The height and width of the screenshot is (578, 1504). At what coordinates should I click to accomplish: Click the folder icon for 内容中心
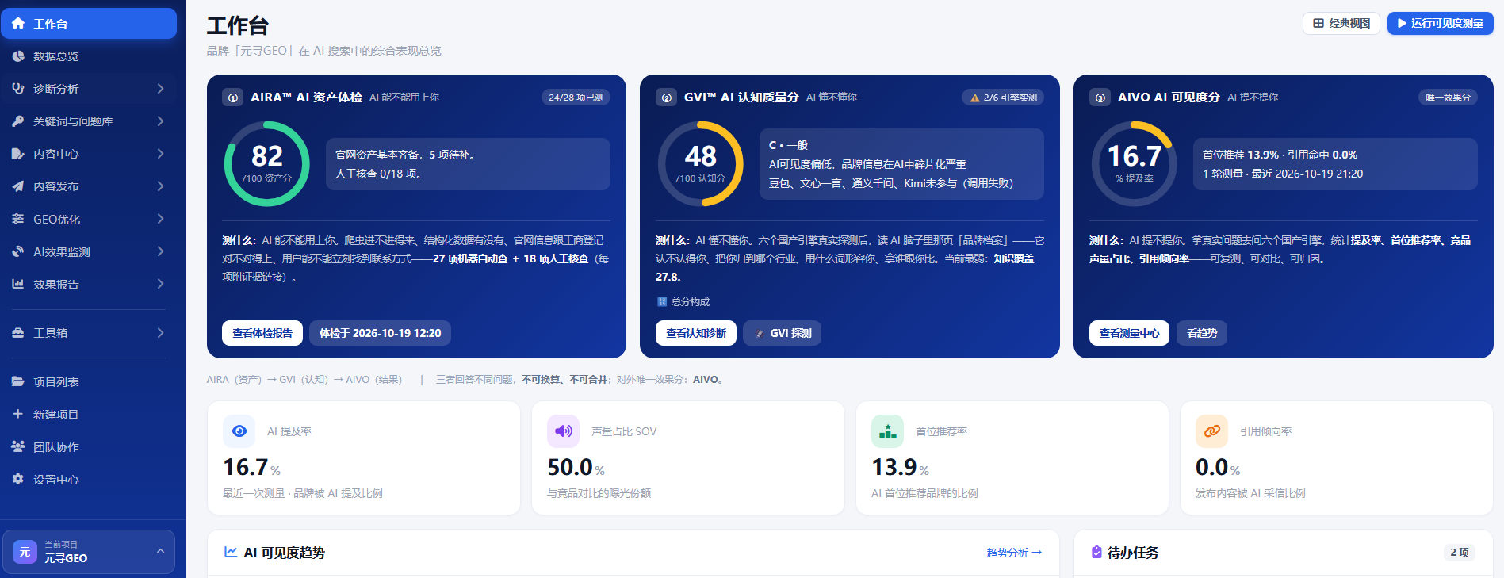coord(18,154)
